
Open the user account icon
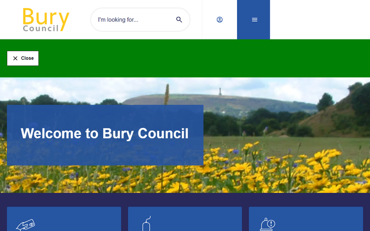pyautogui.click(x=220, y=20)
